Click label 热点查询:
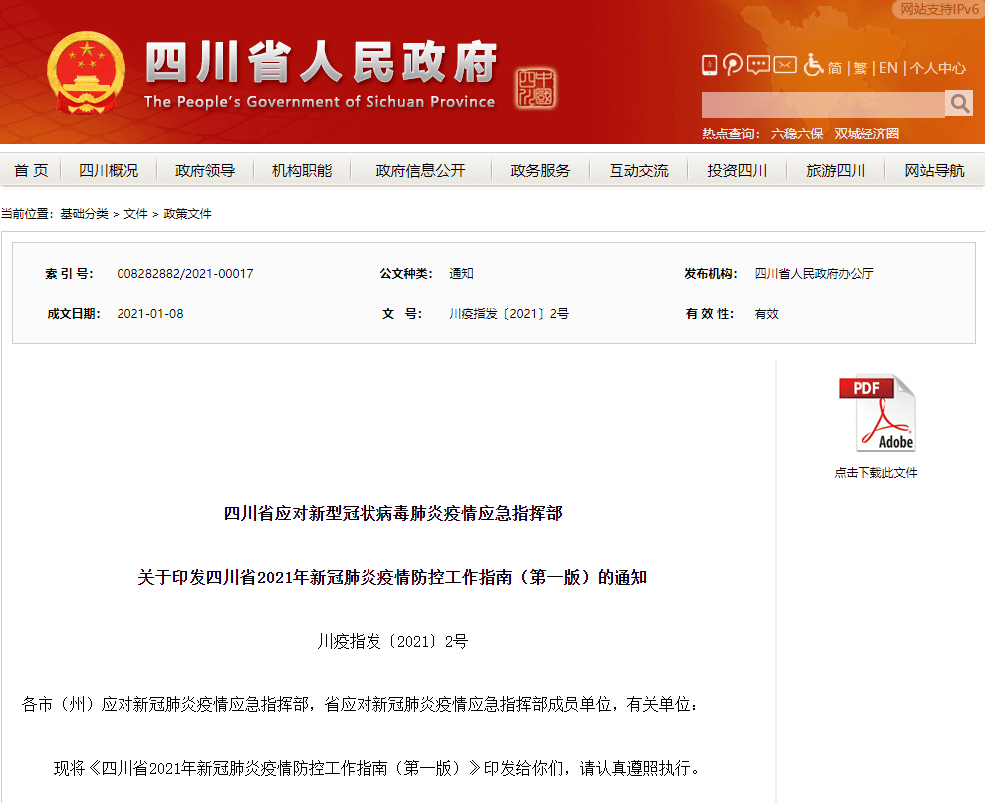The image size is (985, 803). coord(731,134)
